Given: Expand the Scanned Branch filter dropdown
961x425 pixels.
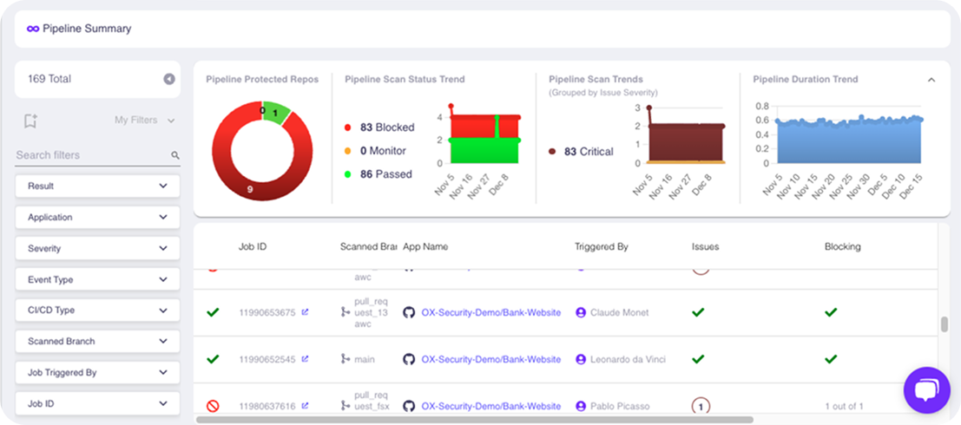Looking at the screenshot, I should (x=97, y=342).
